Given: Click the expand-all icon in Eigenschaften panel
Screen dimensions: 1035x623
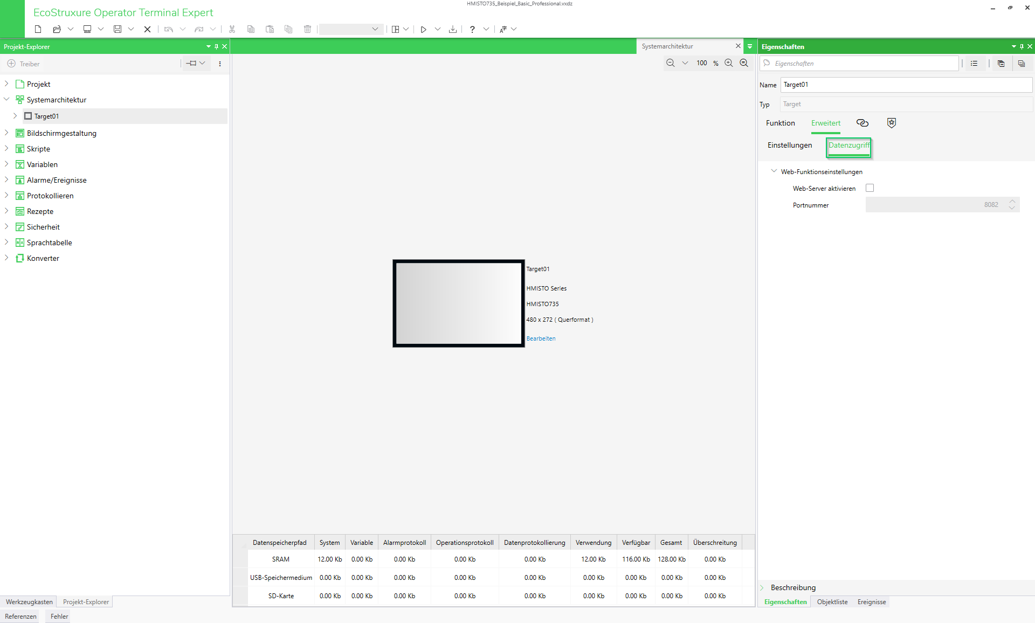Looking at the screenshot, I should tap(1001, 64).
